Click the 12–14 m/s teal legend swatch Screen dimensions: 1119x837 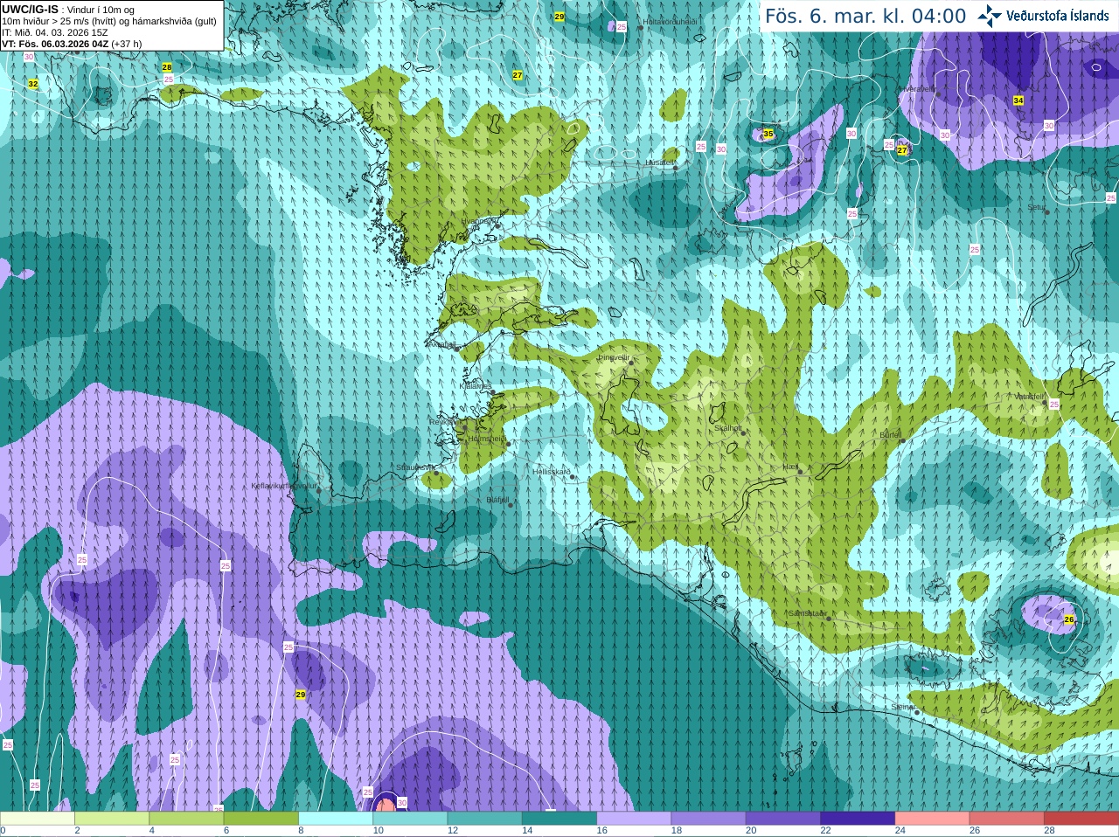pos(485,819)
